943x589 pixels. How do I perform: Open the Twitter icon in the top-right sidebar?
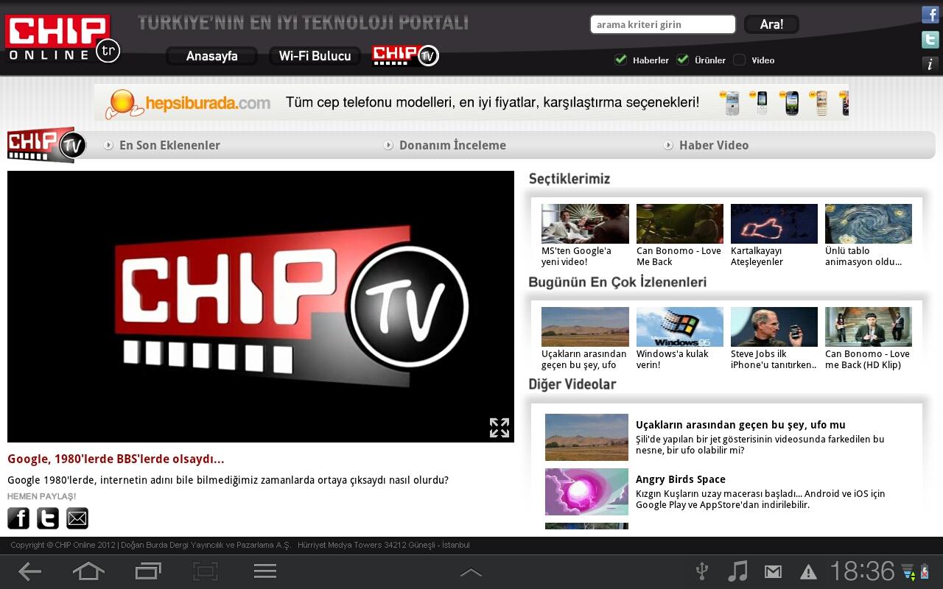click(930, 40)
